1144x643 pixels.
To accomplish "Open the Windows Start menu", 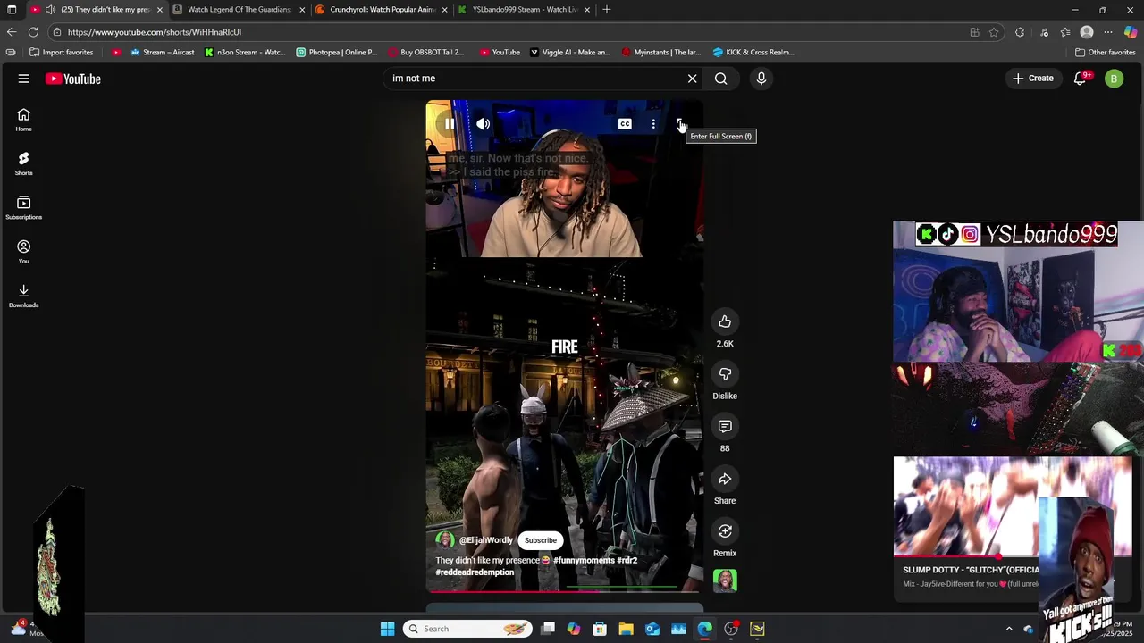I will tap(387, 629).
